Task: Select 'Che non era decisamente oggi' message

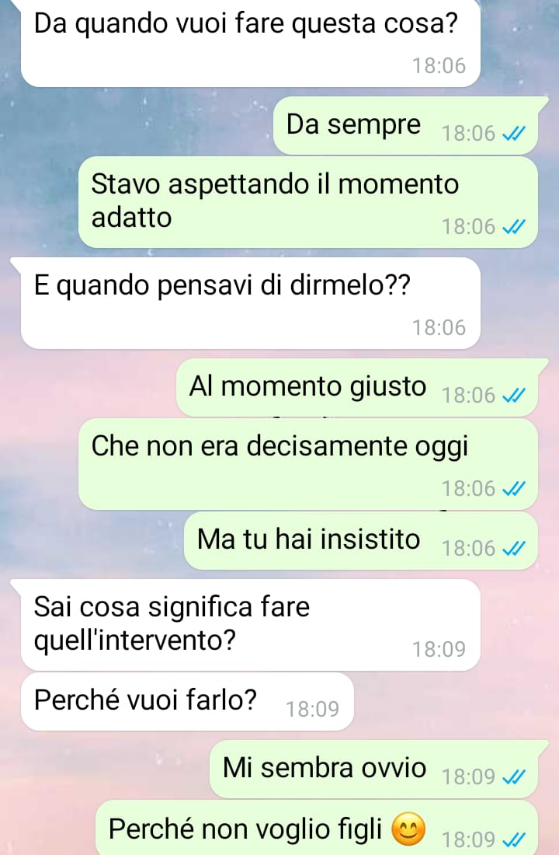Action: (x=308, y=464)
